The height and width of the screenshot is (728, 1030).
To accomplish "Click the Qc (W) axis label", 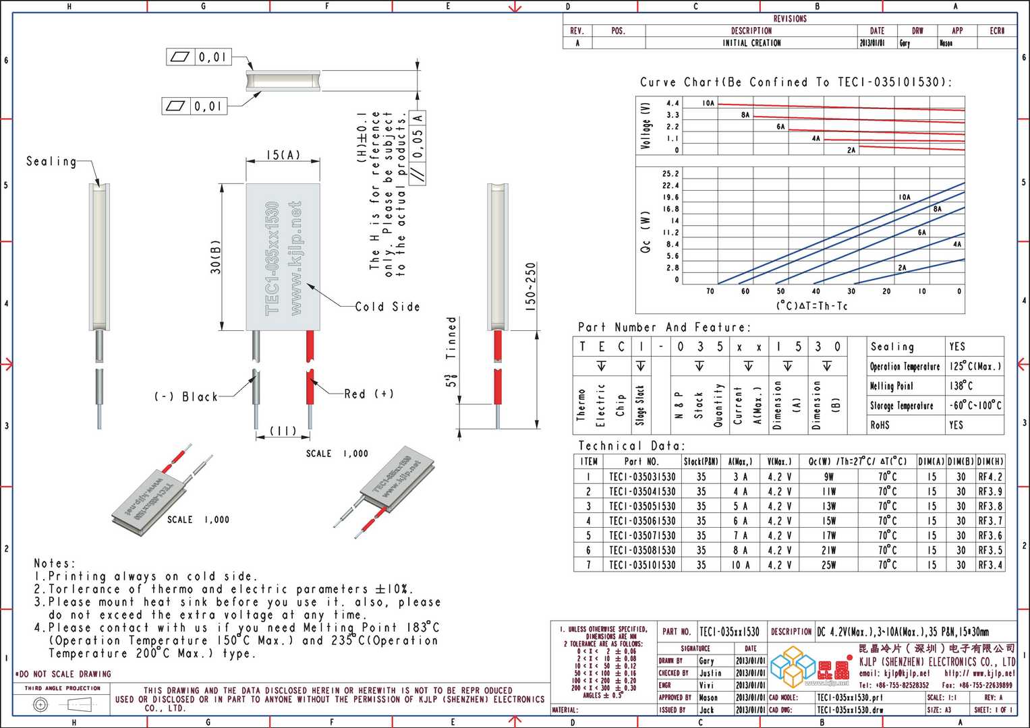I will coord(646,232).
